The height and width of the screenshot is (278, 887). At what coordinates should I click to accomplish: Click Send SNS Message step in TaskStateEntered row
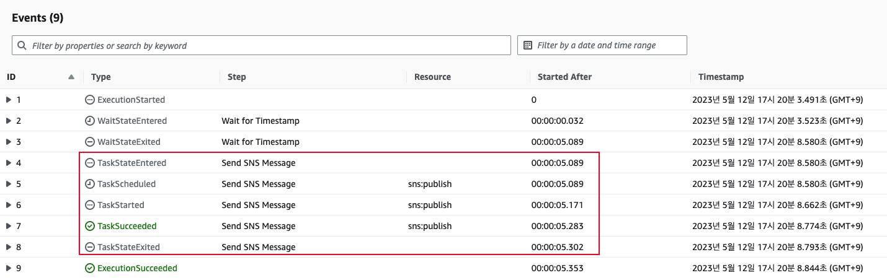(258, 163)
